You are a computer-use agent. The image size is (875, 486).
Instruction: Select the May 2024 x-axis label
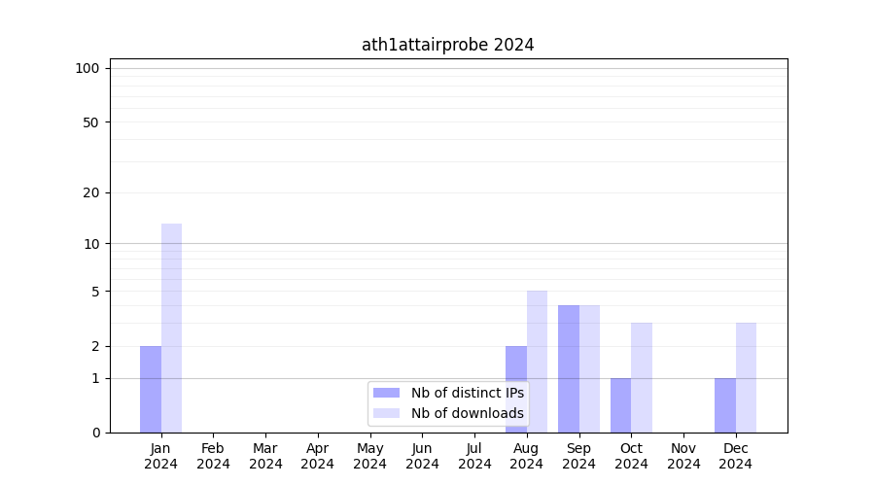[369, 456]
